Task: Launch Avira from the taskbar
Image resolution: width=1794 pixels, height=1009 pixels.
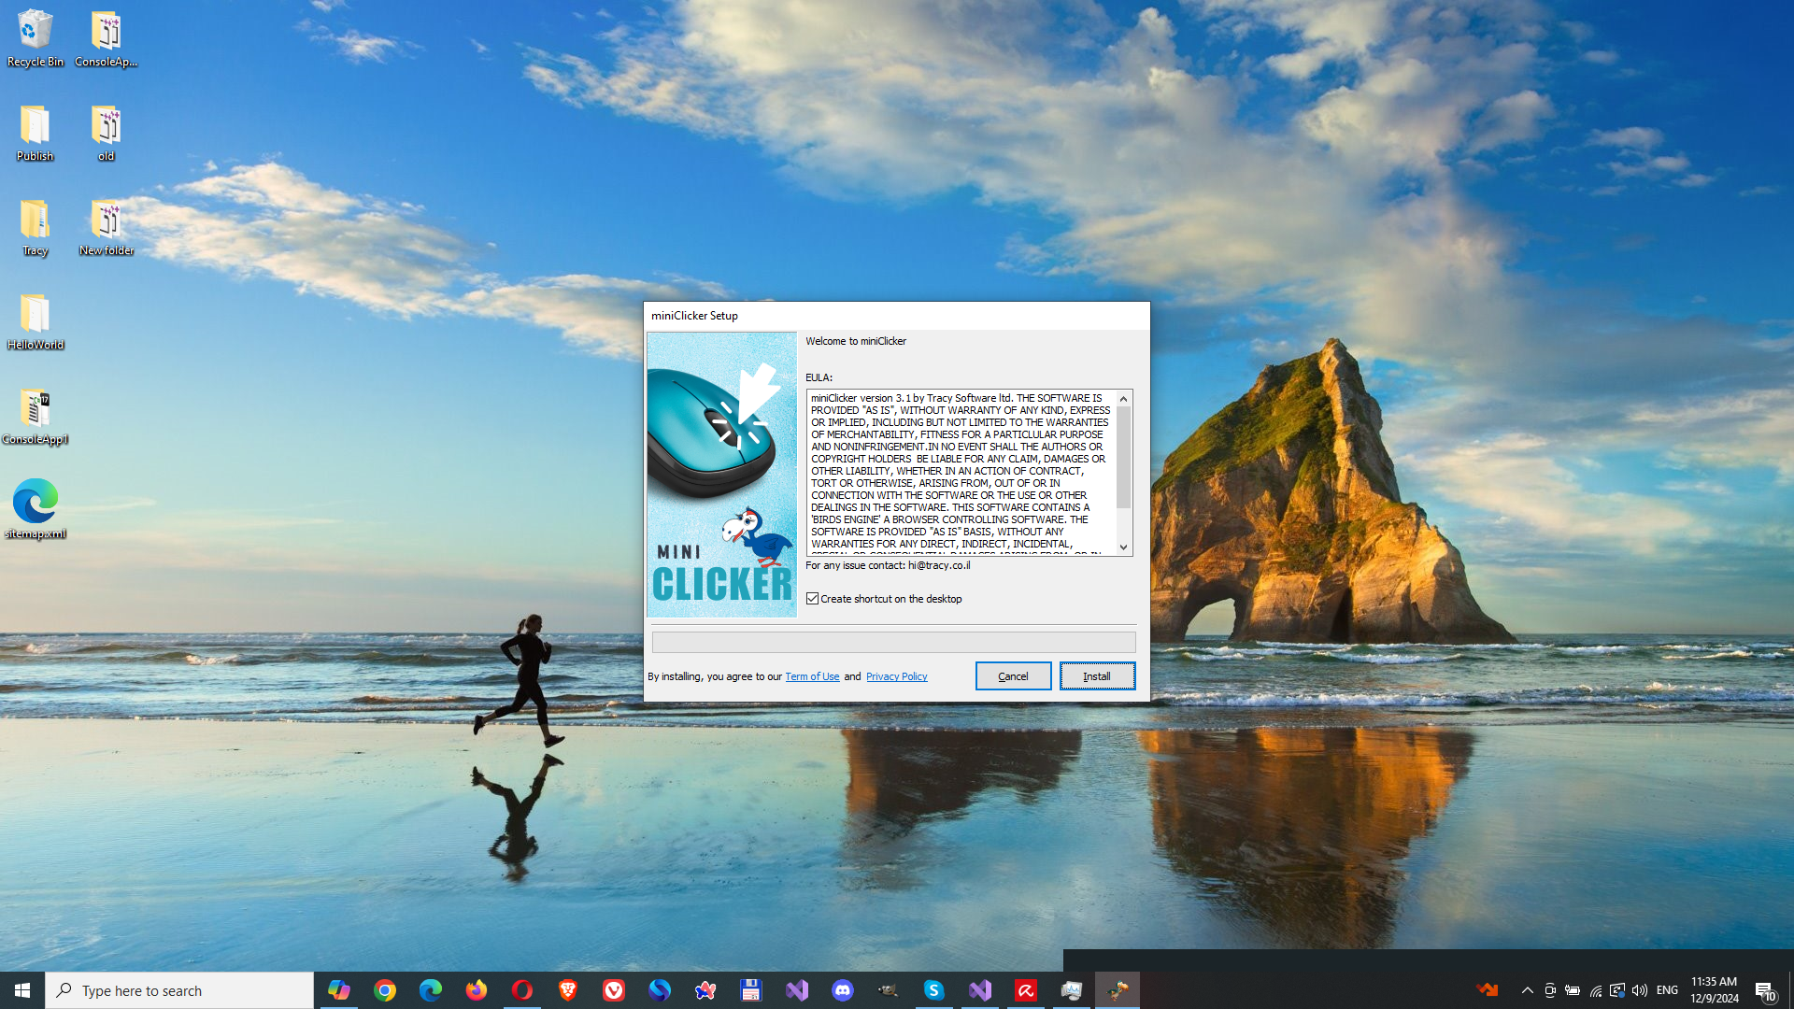Action: (x=1026, y=989)
